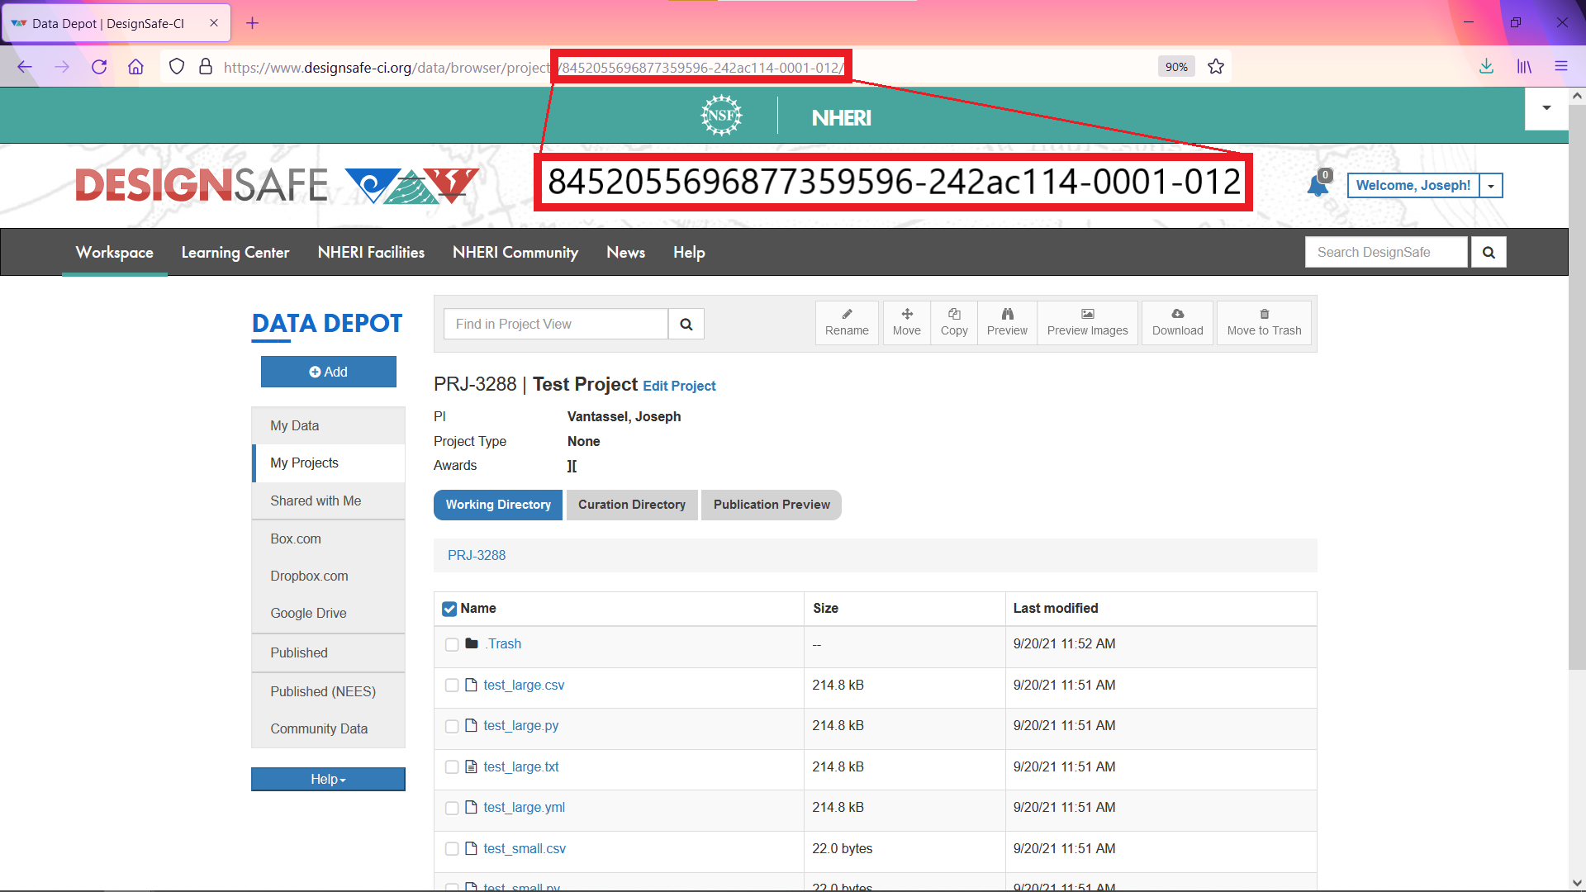Open the notifications bell

point(1318,185)
